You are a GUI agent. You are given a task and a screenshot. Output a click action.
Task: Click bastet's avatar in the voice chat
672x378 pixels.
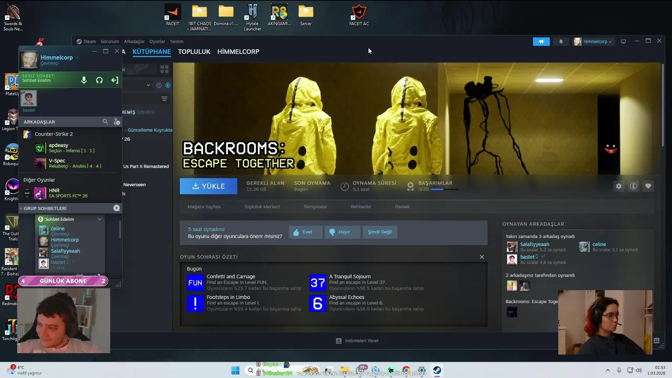[x=28, y=99]
